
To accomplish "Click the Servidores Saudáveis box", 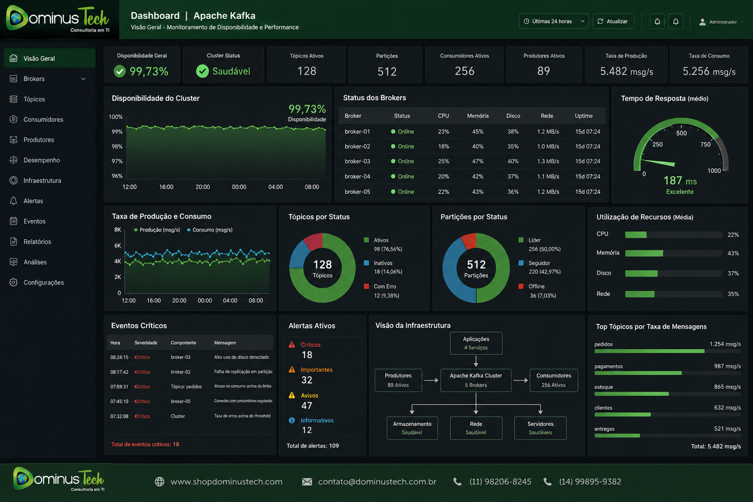I will 541,428.
